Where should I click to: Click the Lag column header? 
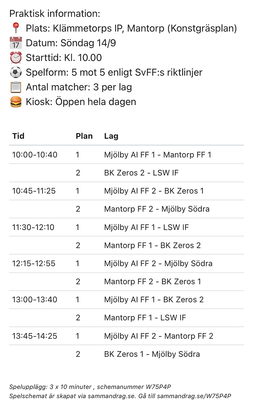(111, 136)
